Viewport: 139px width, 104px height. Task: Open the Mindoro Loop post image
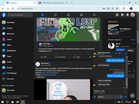pos(68,30)
